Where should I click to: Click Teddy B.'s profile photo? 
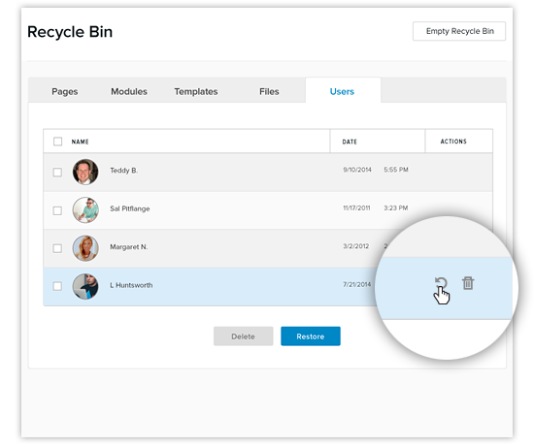[85, 172]
